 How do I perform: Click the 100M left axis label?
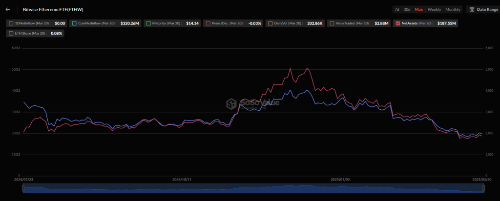click(x=17, y=155)
